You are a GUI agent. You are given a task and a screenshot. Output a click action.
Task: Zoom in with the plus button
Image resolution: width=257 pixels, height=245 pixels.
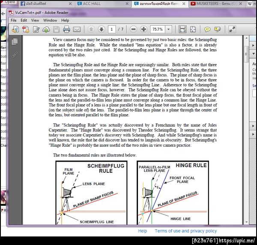tap(143, 30)
